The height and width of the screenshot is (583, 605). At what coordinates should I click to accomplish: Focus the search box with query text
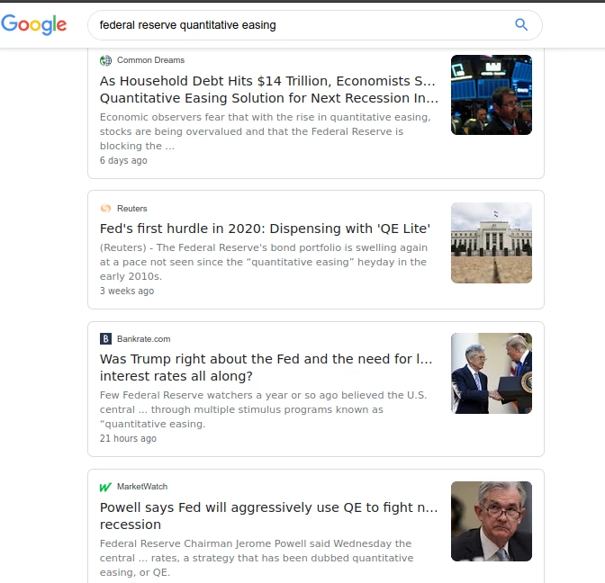click(x=315, y=25)
